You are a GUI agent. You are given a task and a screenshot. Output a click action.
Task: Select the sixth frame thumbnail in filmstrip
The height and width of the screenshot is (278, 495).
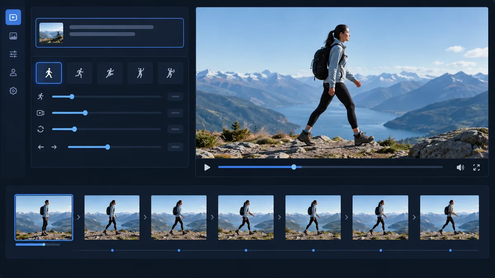pyautogui.click(x=380, y=217)
